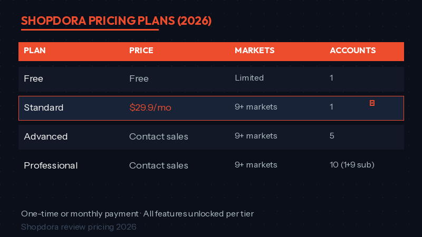Select the Advanced plan name
The width and height of the screenshot is (422, 237).
[45, 136]
